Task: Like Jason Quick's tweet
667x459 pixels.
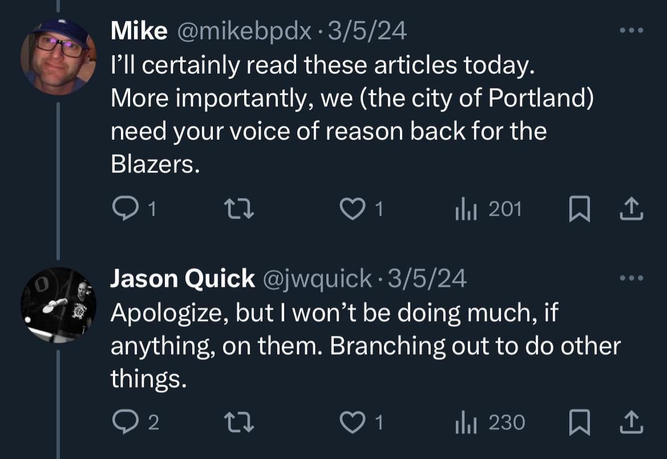Action: click(351, 423)
